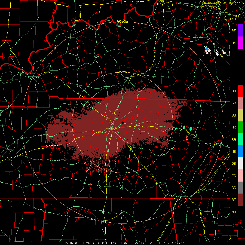Screen dimensions: 245x245
Task: Click the 'UK' legend label
Action: (234, 43)
